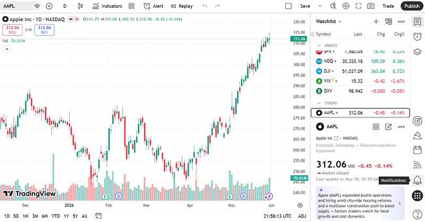Open AAPL details grid icon

[x=376, y=126]
